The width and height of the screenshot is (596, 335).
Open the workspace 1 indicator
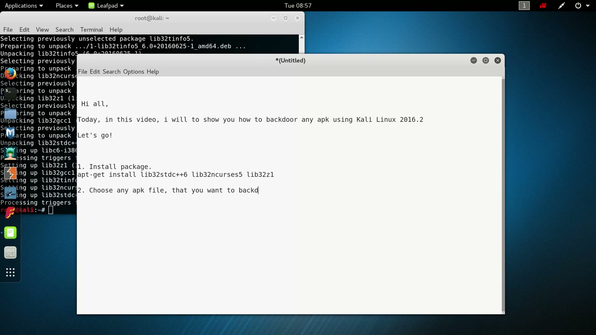click(524, 6)
